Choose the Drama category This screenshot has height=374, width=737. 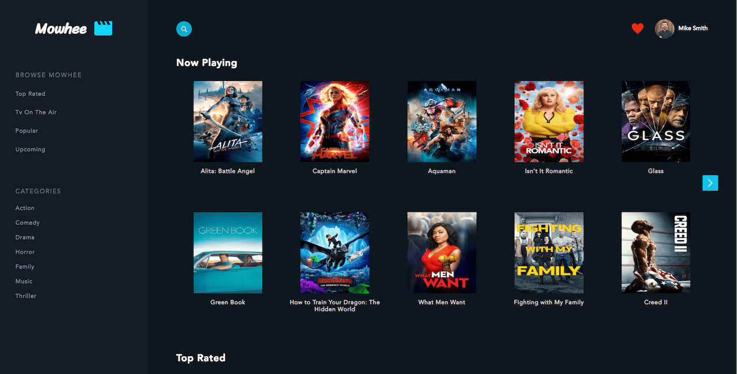[25, 237]
